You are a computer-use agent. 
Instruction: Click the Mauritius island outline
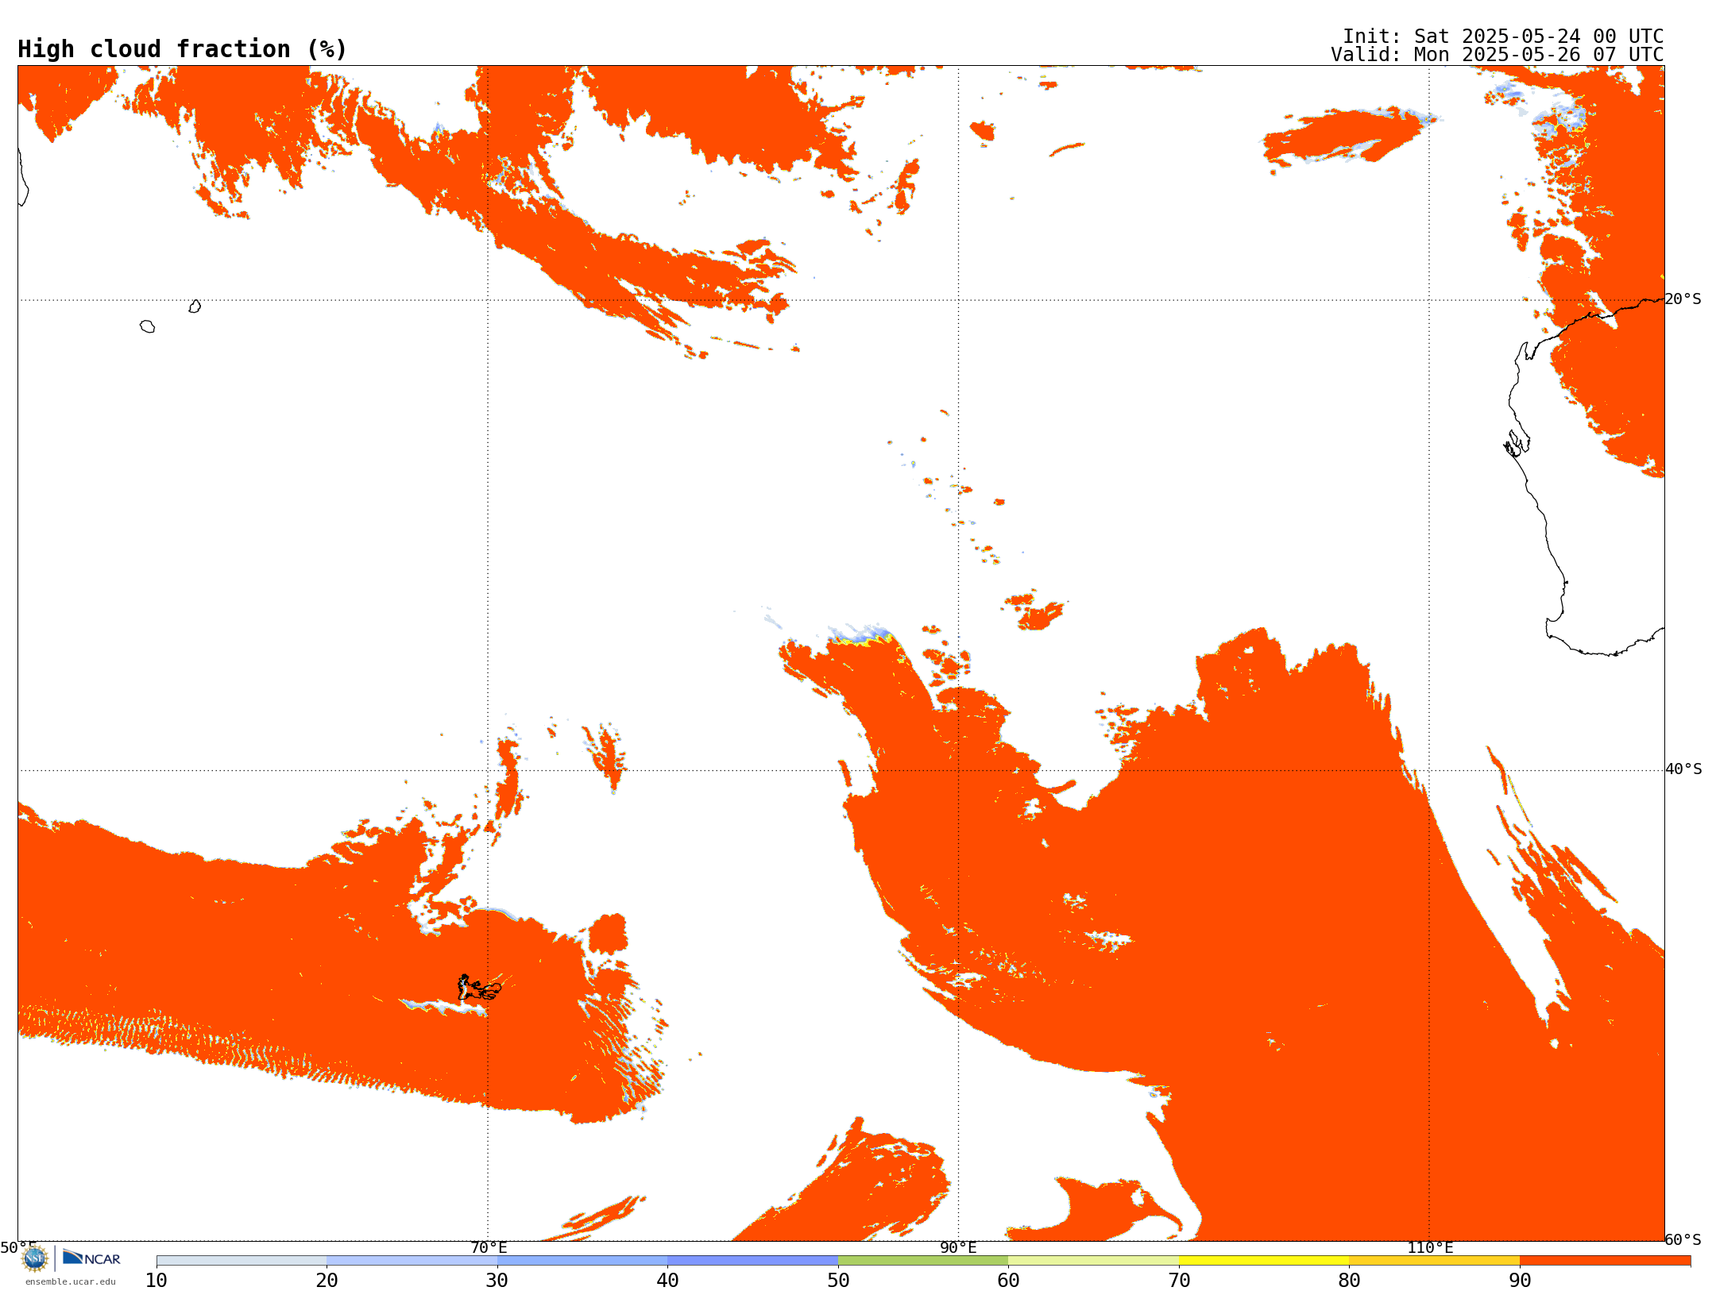(195, 306)
